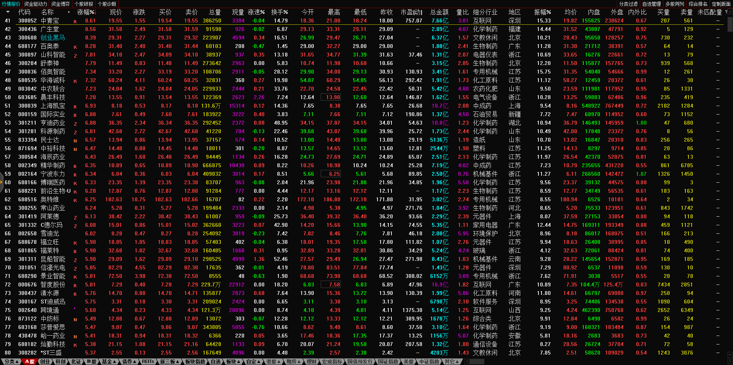Click the dot column header after 名称

(69, 12)
